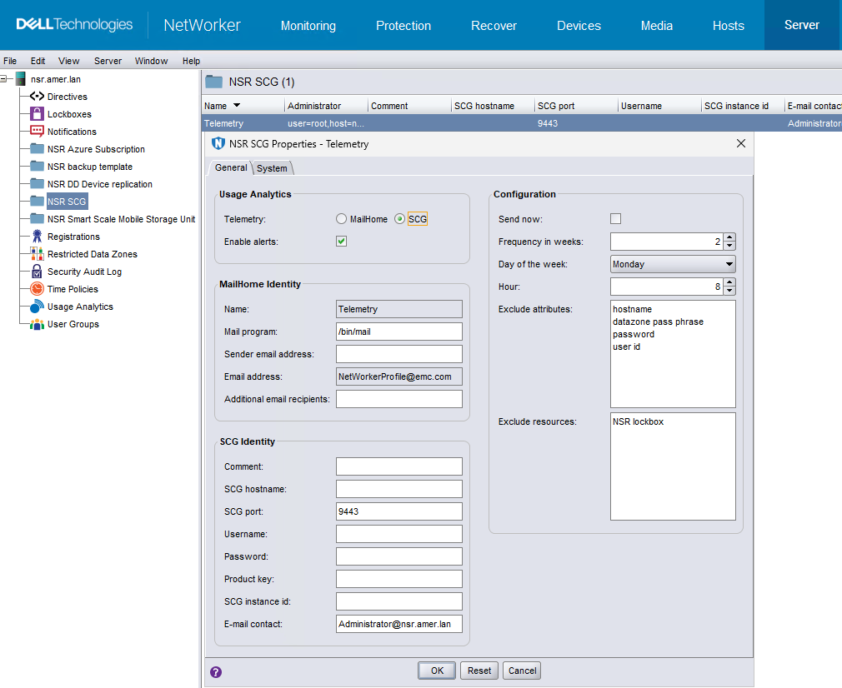Increase Frequency in weeks with up arrow
Screen dimensions: 842x688
click(729, 237)
